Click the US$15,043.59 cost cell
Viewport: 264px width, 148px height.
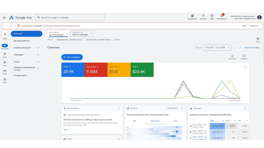(x=217, y=126)
